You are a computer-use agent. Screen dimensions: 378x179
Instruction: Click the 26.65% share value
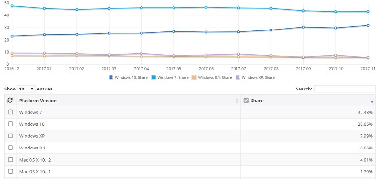pyautogui.click(x=365, y=124)
